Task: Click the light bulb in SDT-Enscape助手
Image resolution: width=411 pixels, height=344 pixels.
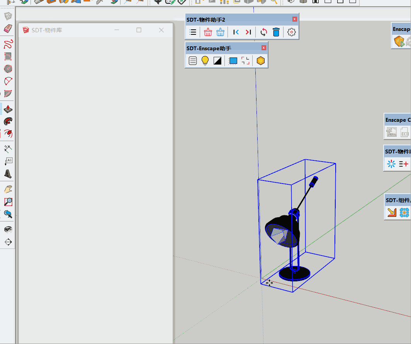Action: (205, 61)
